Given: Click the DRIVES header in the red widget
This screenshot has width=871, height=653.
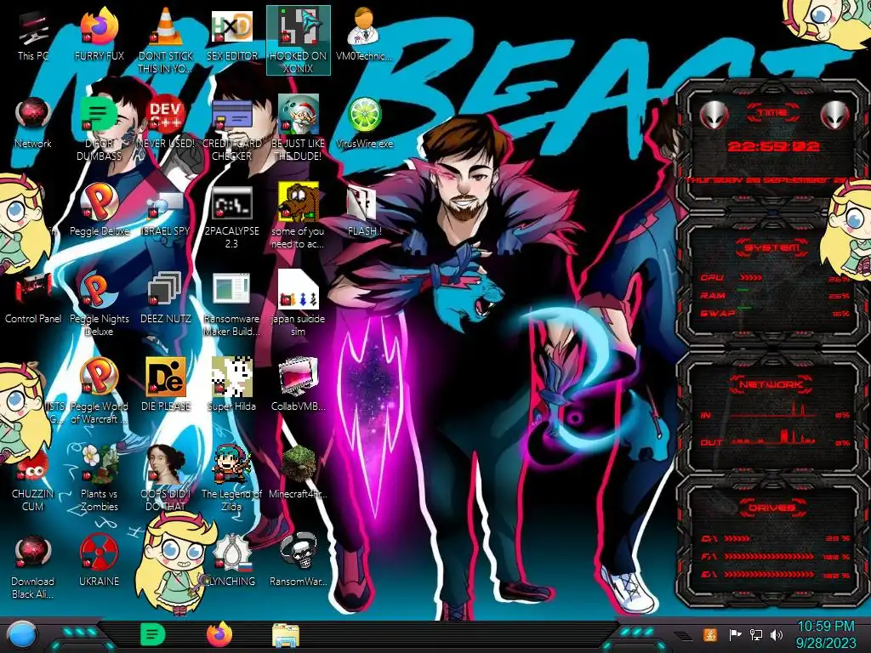Looking at the screenshot, I should [x=772, y=508].
